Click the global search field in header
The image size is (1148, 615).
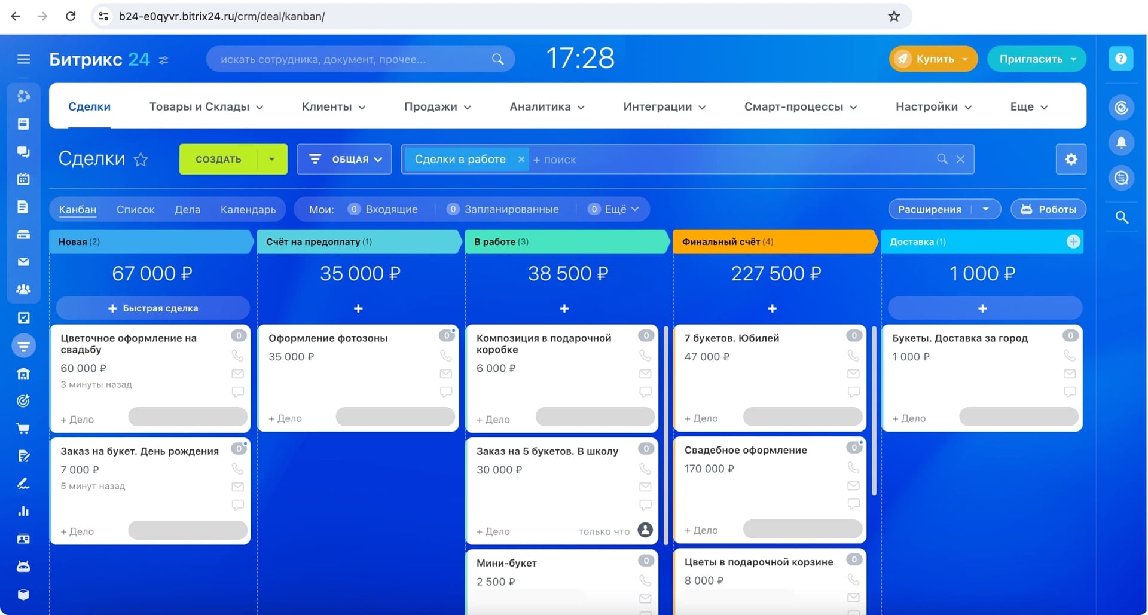pyautogui.click(x=361, y=59)
